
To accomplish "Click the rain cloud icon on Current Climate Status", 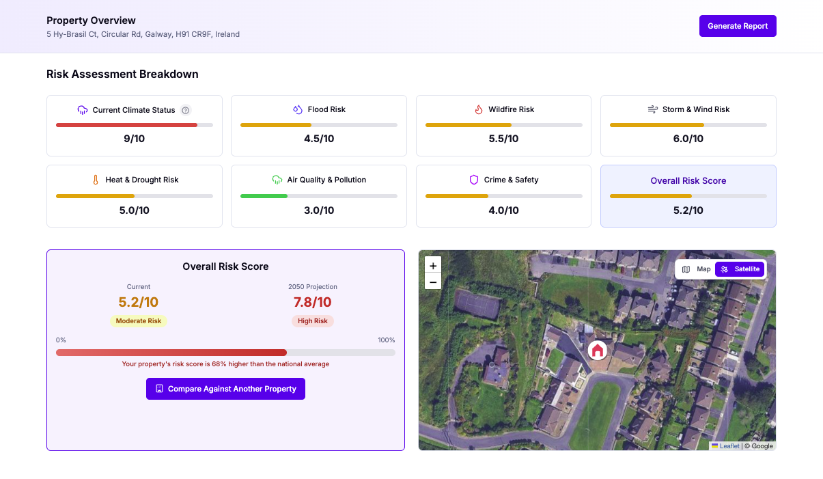I will (x=81, y=109).
